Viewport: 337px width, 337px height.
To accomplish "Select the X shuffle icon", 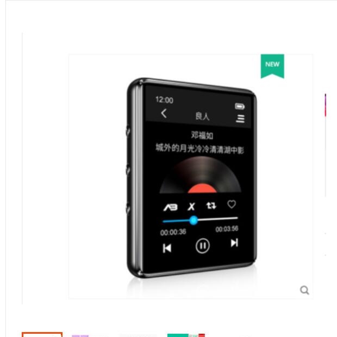I will tap(191, 207).
